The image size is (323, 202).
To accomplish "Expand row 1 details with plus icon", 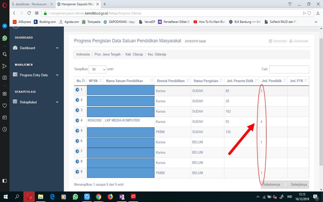I will click(x=77, y=90).
